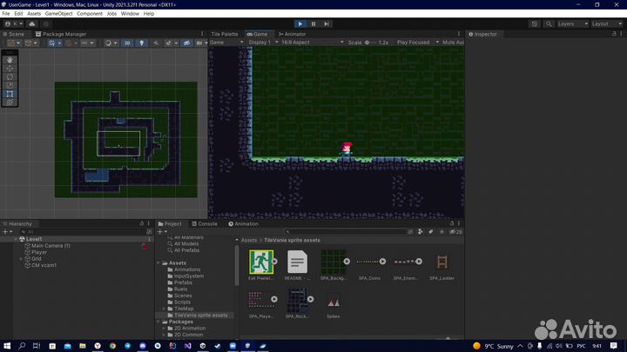
Task: Click the Step frame button
Action: (327, 24)
